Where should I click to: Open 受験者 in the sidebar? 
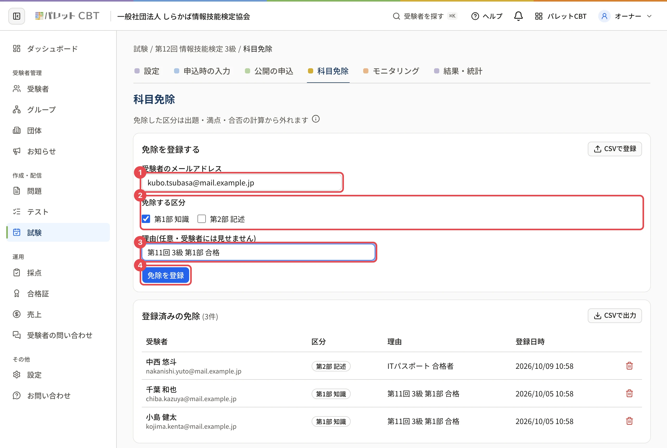coord(58,89)
